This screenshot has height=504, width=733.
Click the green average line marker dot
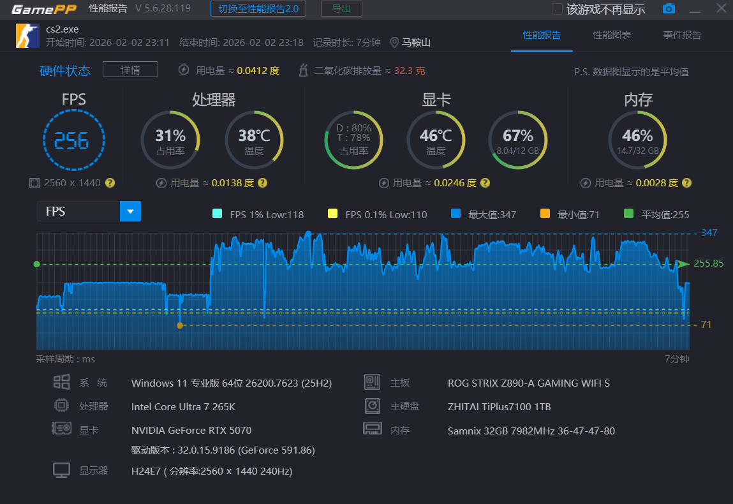[37, 264]
